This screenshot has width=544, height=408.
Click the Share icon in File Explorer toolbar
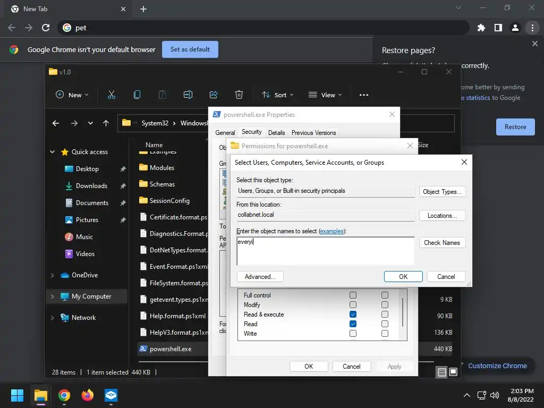coord(214,95)
